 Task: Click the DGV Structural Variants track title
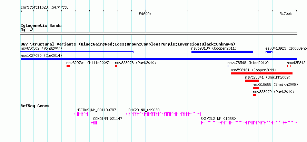tap(128, 44)
